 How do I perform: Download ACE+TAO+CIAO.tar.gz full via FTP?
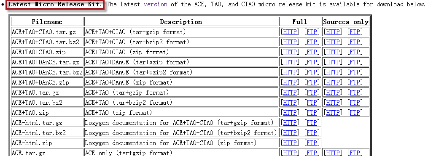click(x=312, y=32)
